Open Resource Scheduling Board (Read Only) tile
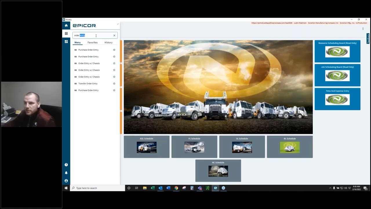Screen dimensions: 371x209 pos(337,51)
